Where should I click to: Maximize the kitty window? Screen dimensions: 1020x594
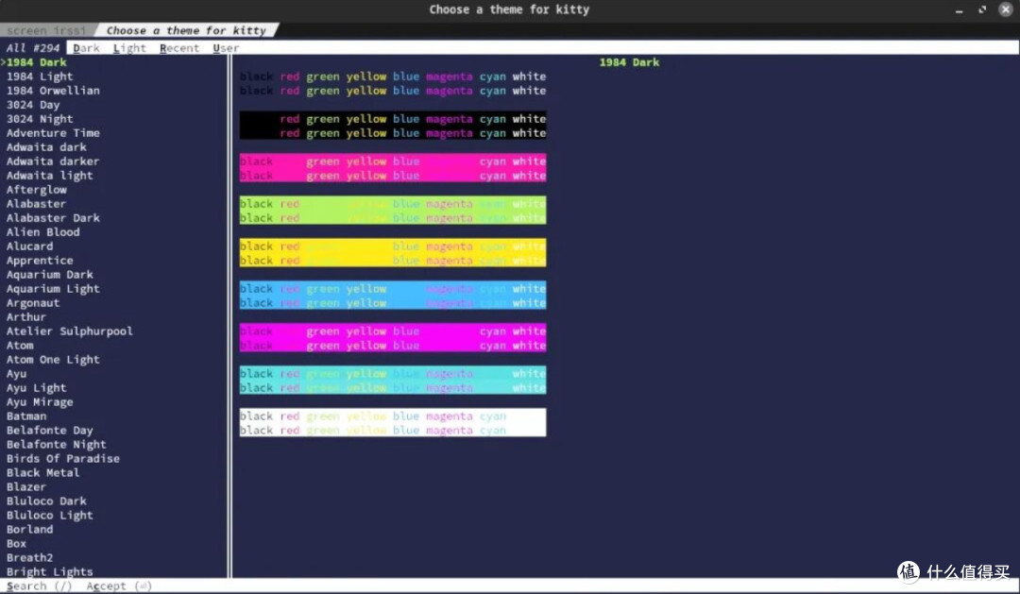click(982, 9)
